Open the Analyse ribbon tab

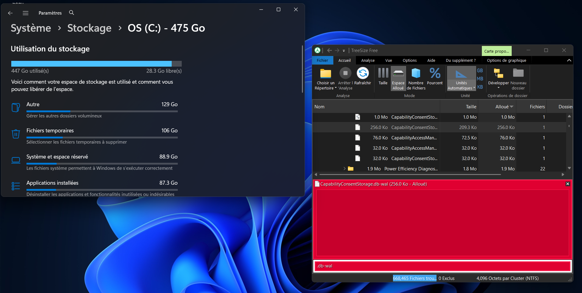tap(368, 60)
